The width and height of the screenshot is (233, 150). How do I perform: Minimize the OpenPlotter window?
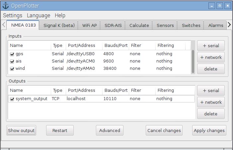coord(212,6)
